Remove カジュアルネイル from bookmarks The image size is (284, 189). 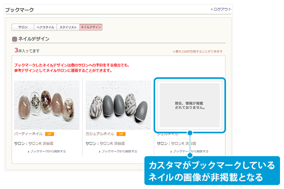119,151
